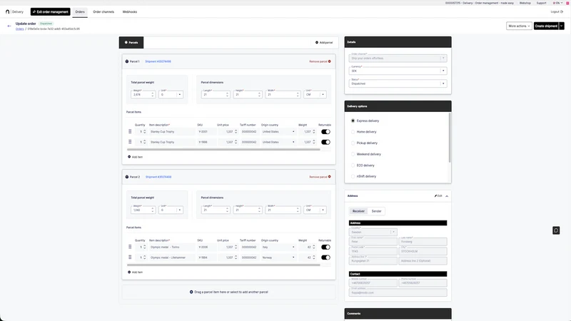
Task: Click the Support link in top bar
Action: click(541, 3)
